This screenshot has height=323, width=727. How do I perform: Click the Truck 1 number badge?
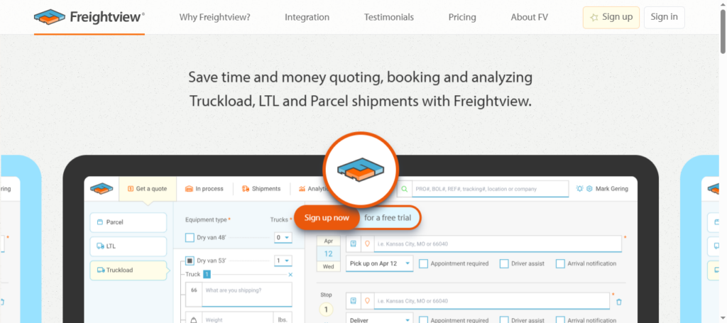207,274
